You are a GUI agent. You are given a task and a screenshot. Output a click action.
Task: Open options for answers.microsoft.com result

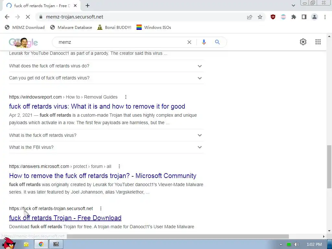tap(119, 166)
